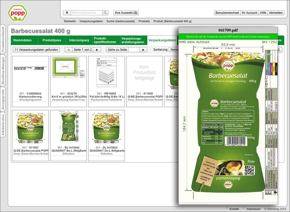
Task: Go to the Startseite breadcrumb
Action: point(70,21)
